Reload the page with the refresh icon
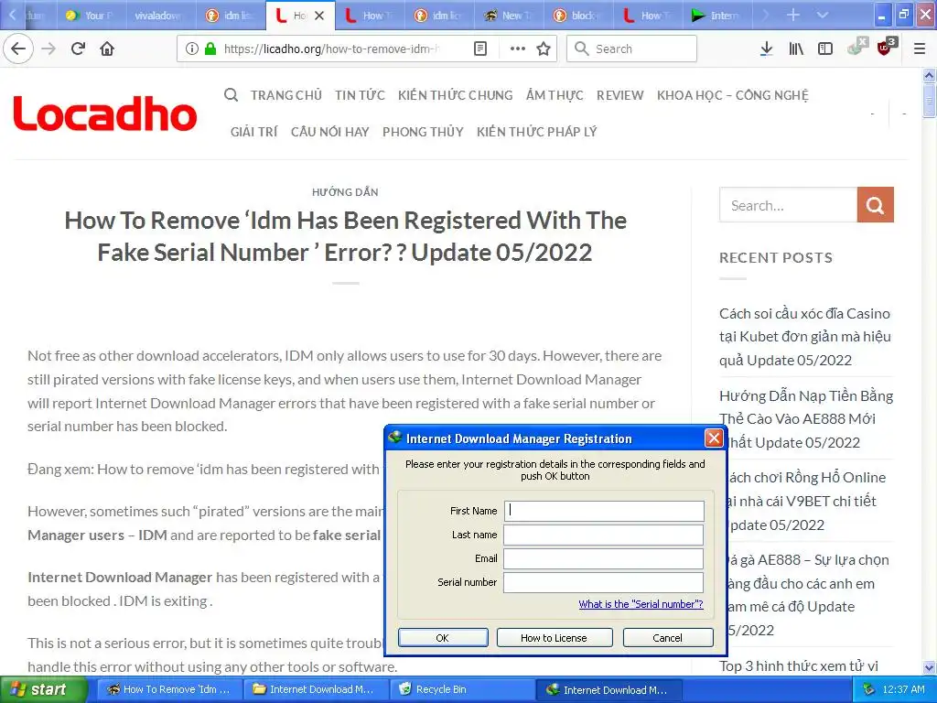The height and width of the screenshot is (703, 937). coord(79,49)
